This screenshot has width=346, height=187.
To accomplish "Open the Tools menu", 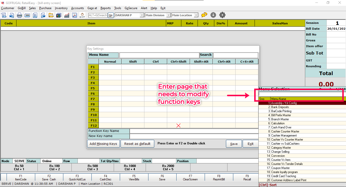I will (118, 8).
